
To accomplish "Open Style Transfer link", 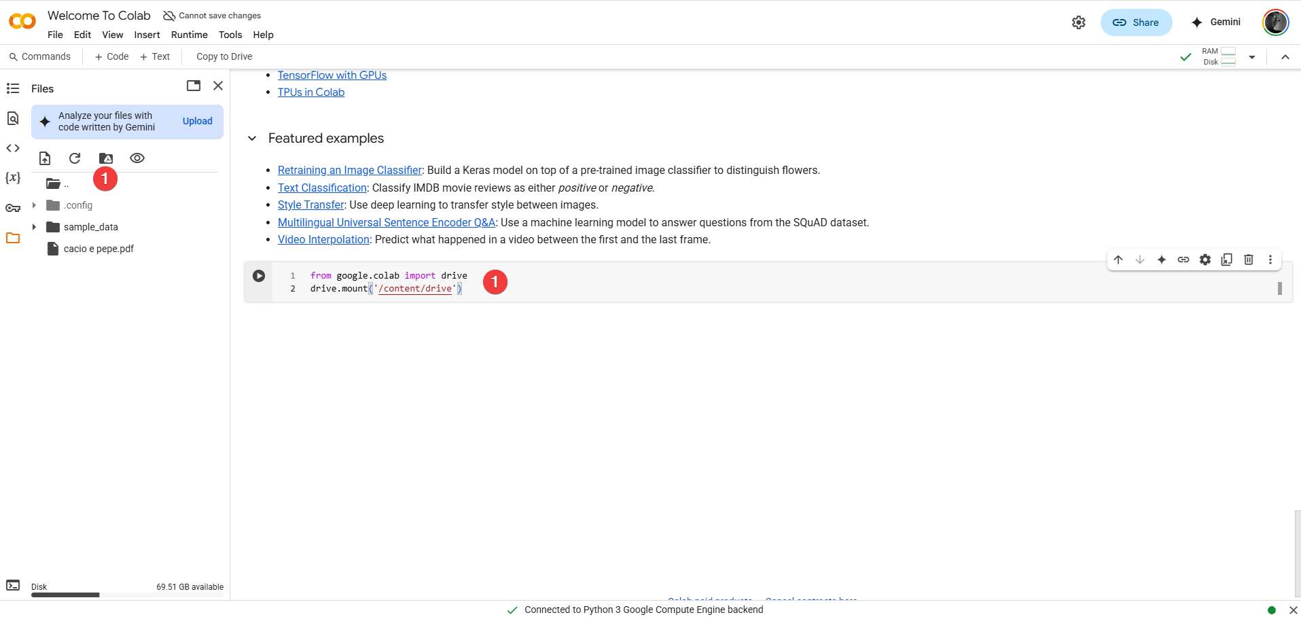I will coord(311,205).
